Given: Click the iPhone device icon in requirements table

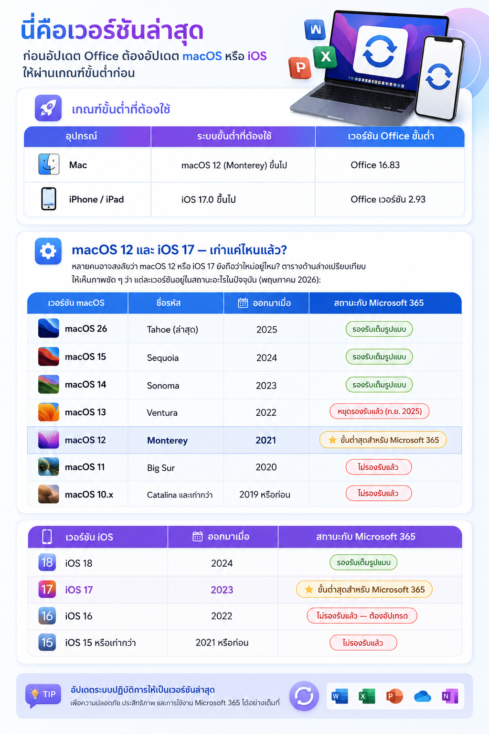Looking at the screenshot, I should point(49,199).
